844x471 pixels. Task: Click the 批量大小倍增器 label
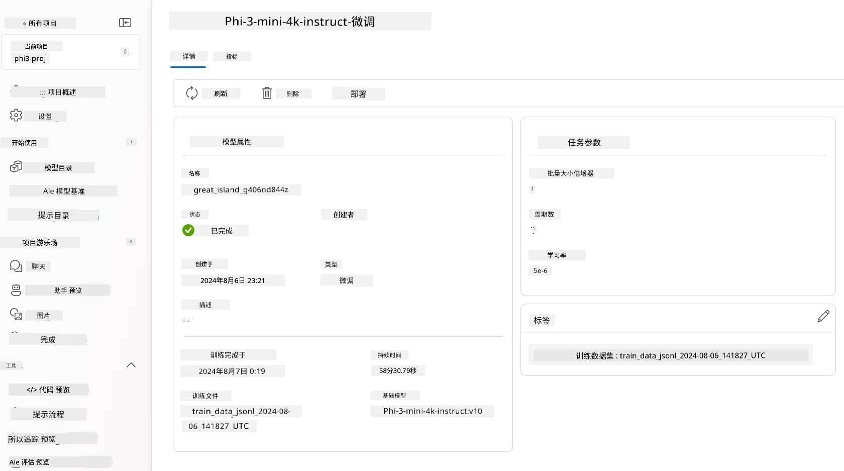tap(571, 173)
